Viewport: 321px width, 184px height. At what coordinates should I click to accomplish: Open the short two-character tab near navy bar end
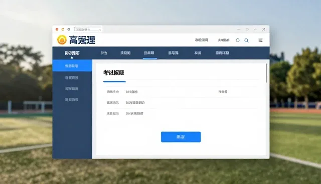[198, 53]
